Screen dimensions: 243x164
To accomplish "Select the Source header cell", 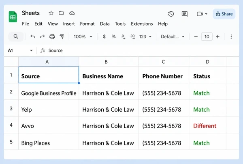I will pos(49,75).
